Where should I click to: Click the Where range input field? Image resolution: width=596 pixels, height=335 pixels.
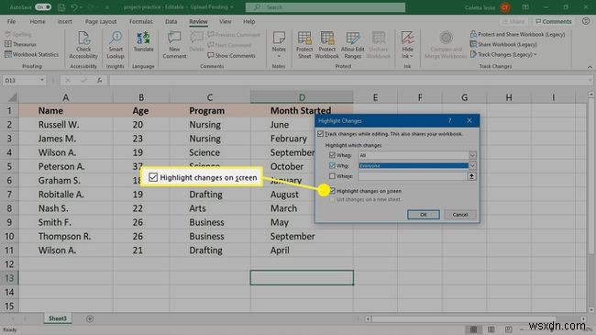click(x=412, y=176)
